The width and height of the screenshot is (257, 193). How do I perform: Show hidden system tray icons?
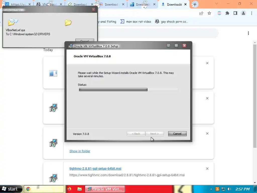click(x=211, y=189)
